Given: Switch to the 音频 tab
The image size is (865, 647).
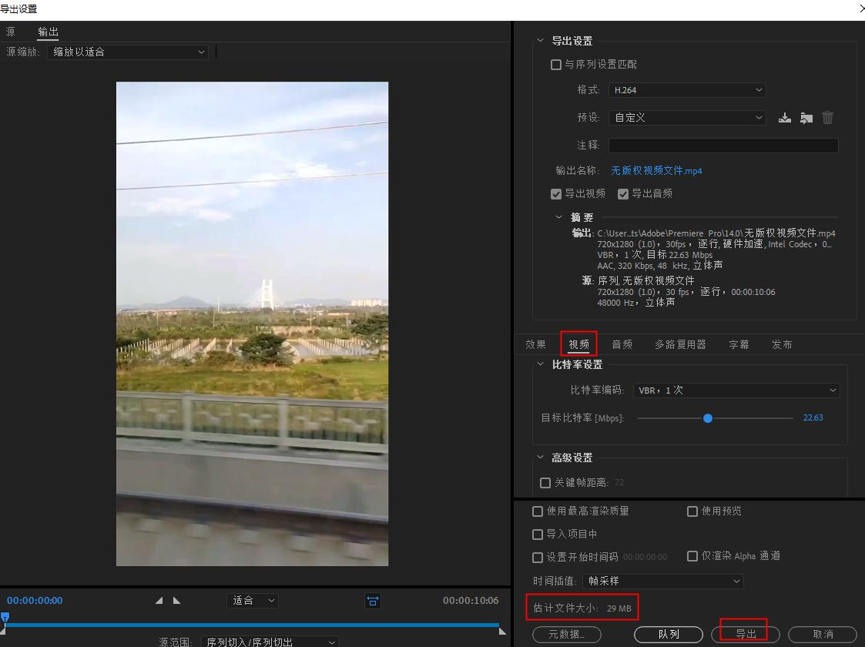Looking at the screenshot, I should pos(622,344).
